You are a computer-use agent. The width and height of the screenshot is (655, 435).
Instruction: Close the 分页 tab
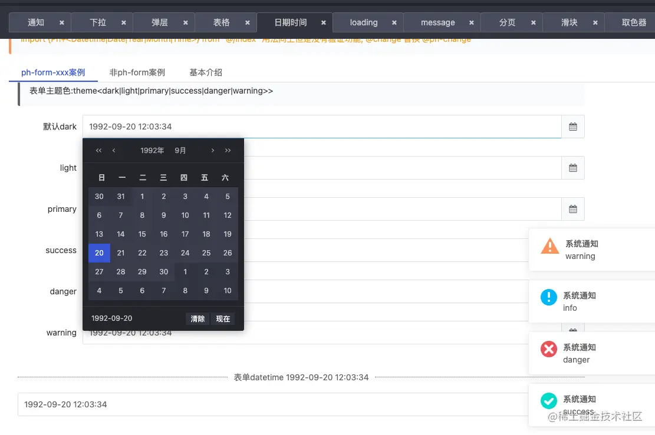pyautogui.click(x=534, y=23)
